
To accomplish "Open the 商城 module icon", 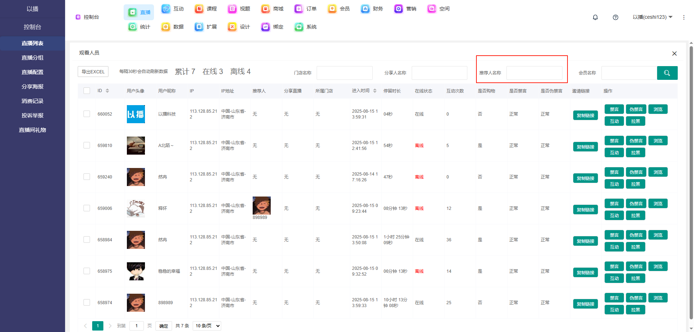I will 266,9.
